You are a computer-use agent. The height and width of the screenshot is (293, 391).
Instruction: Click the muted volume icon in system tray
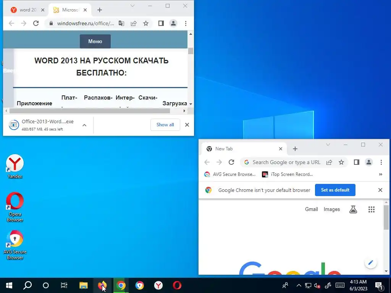click(x=317, y=285)
